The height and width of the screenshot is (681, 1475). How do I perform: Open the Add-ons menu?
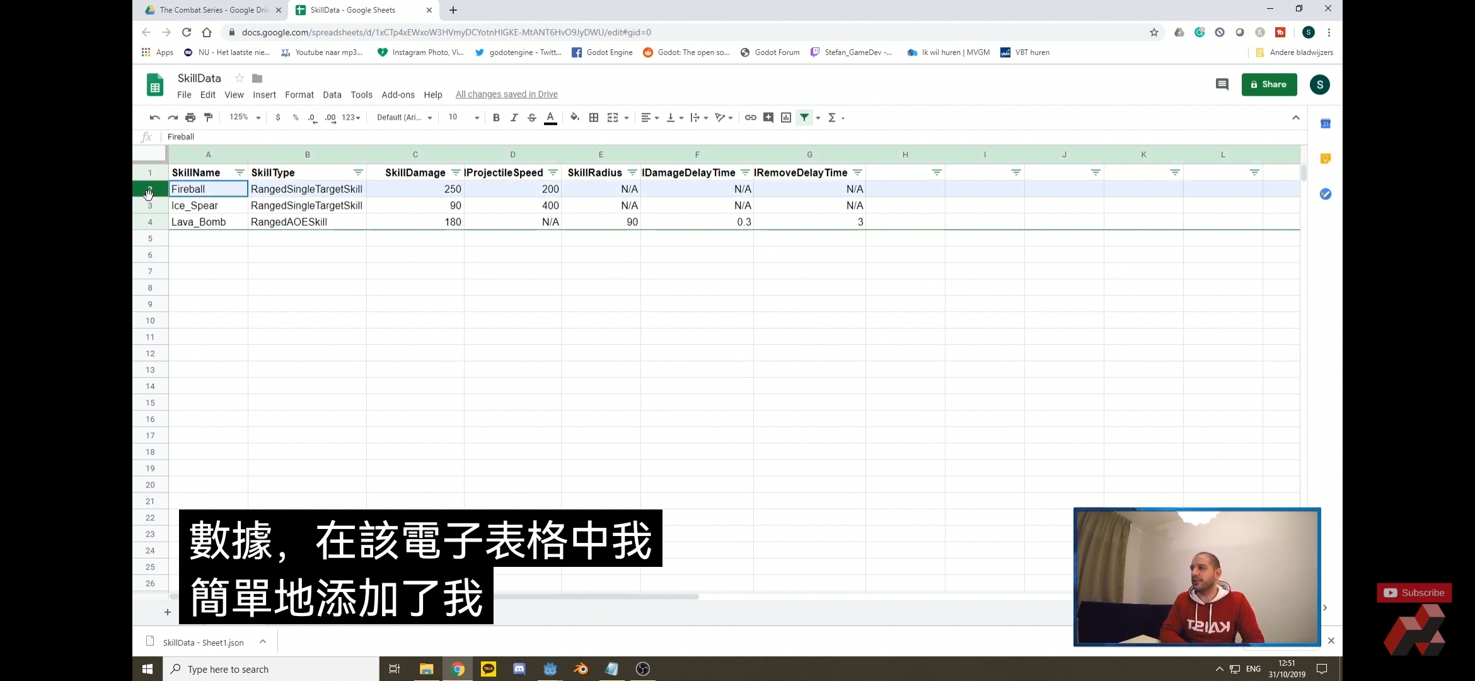coord(397,94)
